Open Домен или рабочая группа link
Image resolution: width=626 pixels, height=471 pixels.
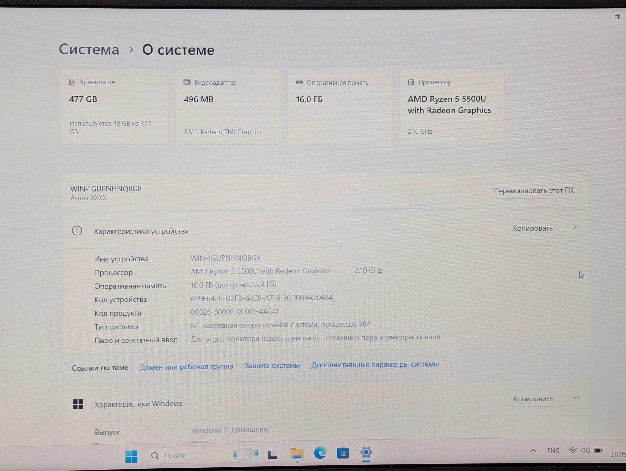click(x=186, y=367)
